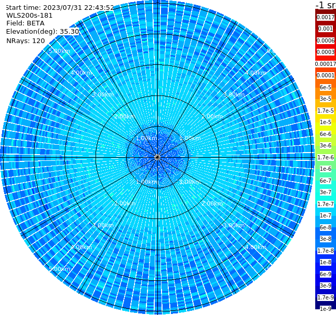This screenshot has width=336, height=315.
Task: Select the 3e-7 colorbar value
Action: 326,192
